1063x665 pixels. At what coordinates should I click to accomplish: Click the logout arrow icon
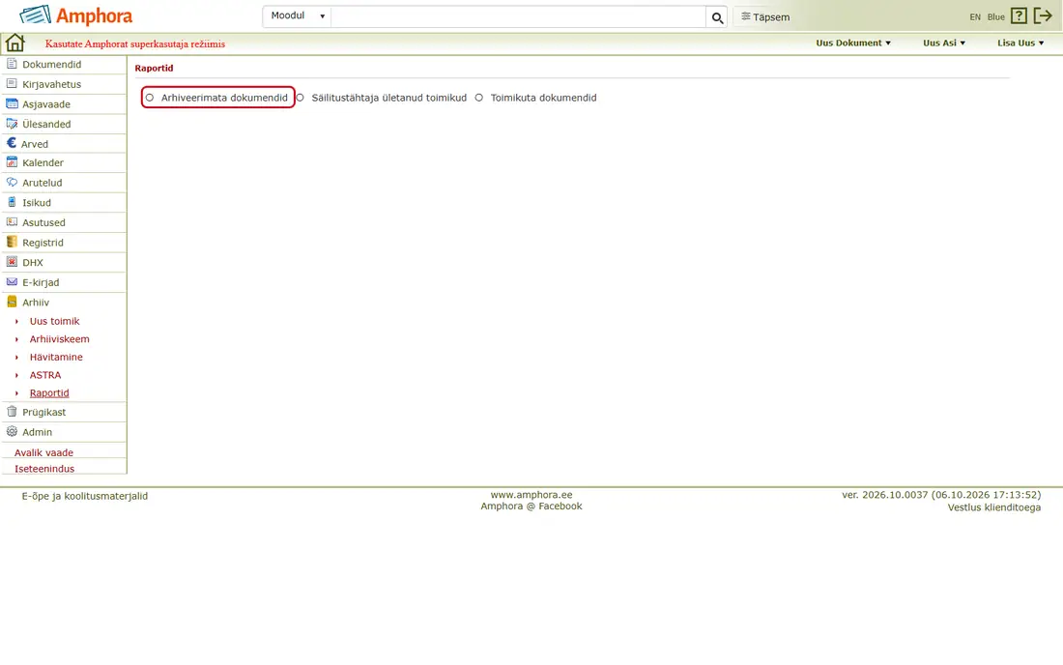click(x=1043, y=15)
